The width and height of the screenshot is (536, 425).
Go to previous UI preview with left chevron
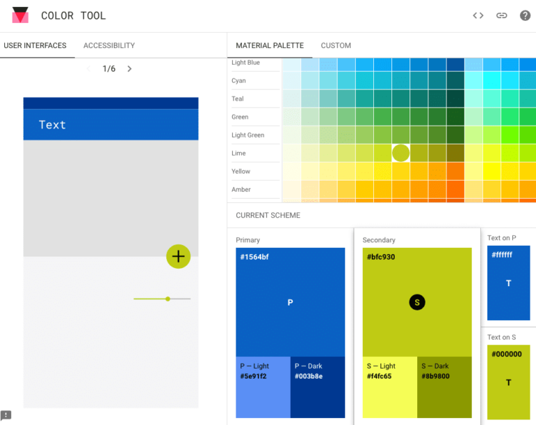pos(88,69)
